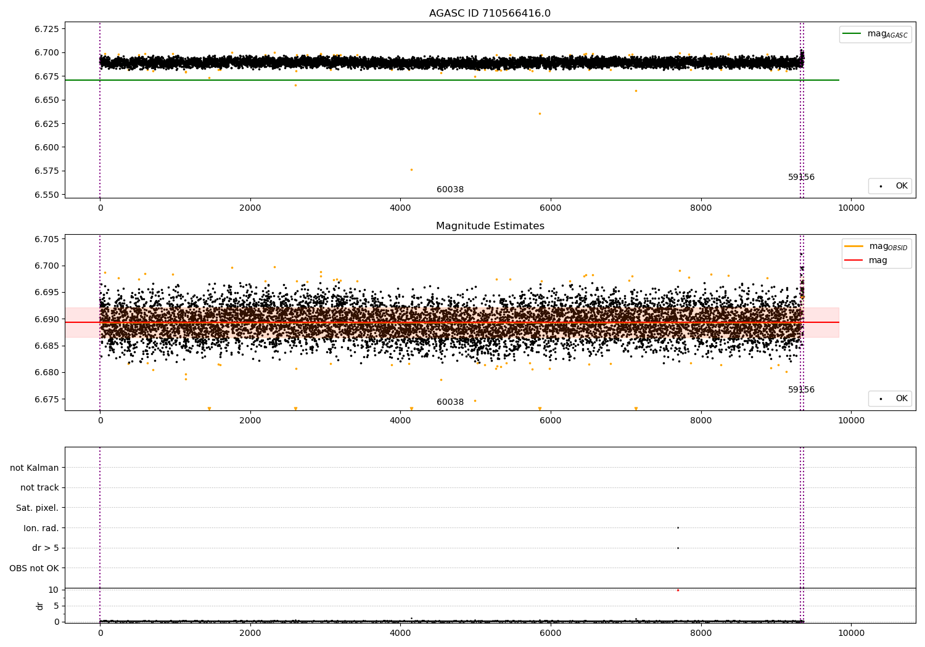
Task: Click the AGASC ID 710566416.0 title
Action: pyautogui.click(x=490, y=14)
